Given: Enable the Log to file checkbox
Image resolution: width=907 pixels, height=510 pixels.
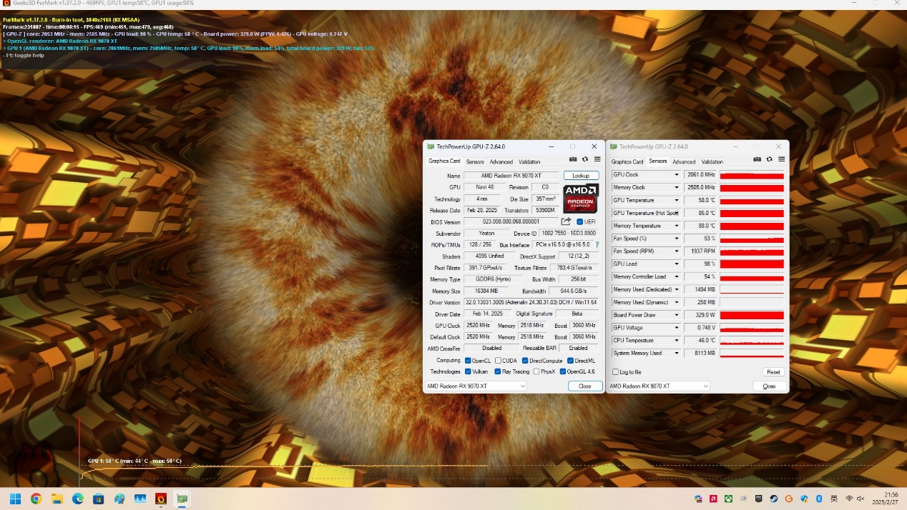Looking at the screenshot, I should tap(616, 372).
